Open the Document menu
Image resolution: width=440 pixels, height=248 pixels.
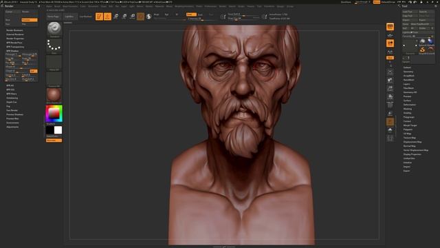(93, 6)
